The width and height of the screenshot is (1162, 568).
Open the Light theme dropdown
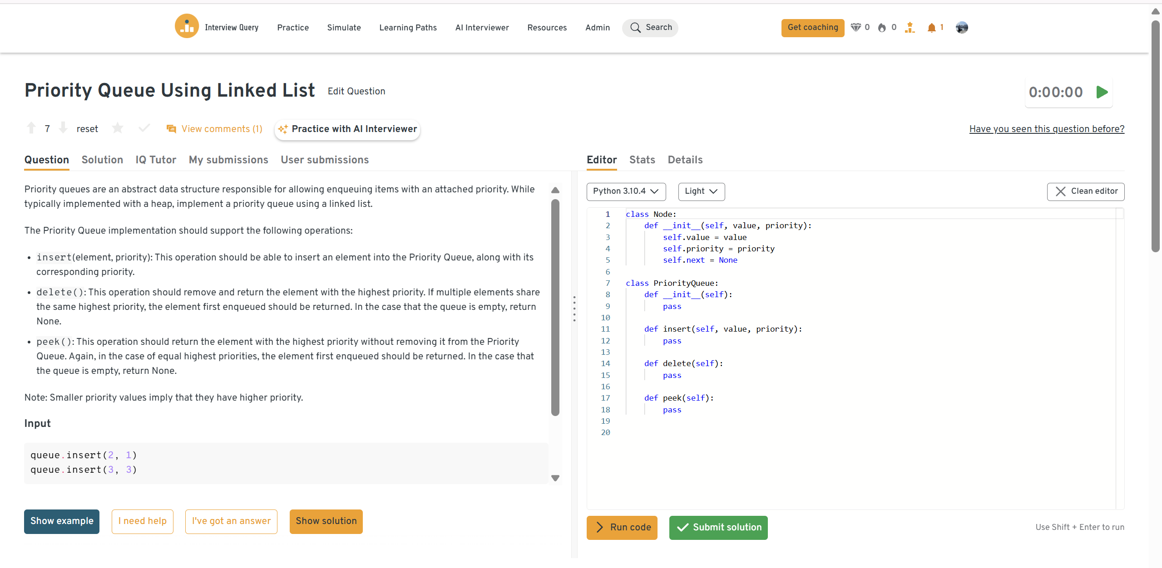[701, 191]
